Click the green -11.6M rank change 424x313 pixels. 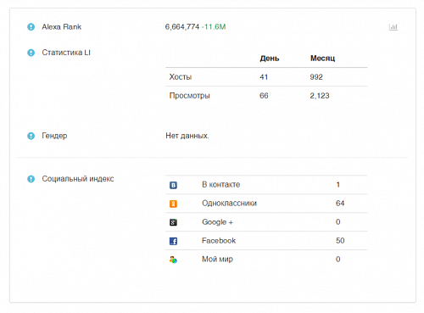214,27
